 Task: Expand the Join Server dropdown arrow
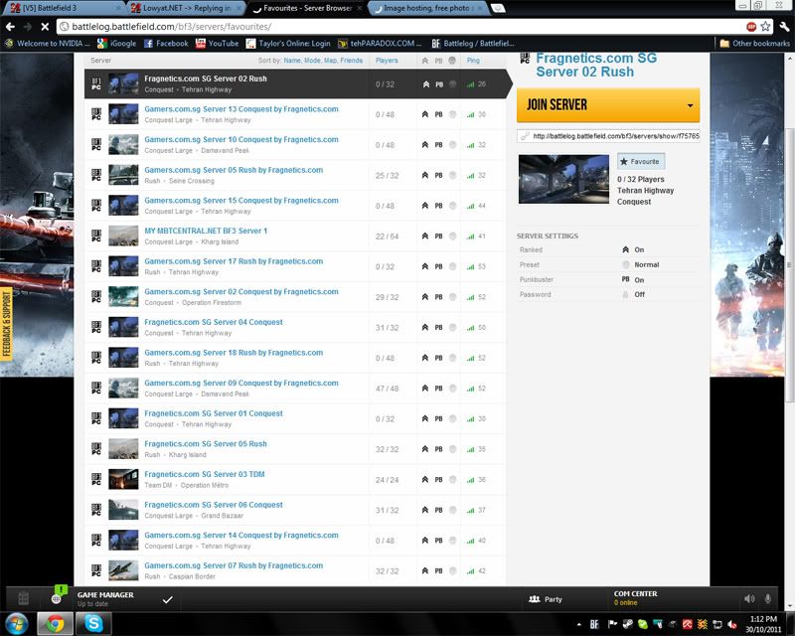(x=690, y=105)
